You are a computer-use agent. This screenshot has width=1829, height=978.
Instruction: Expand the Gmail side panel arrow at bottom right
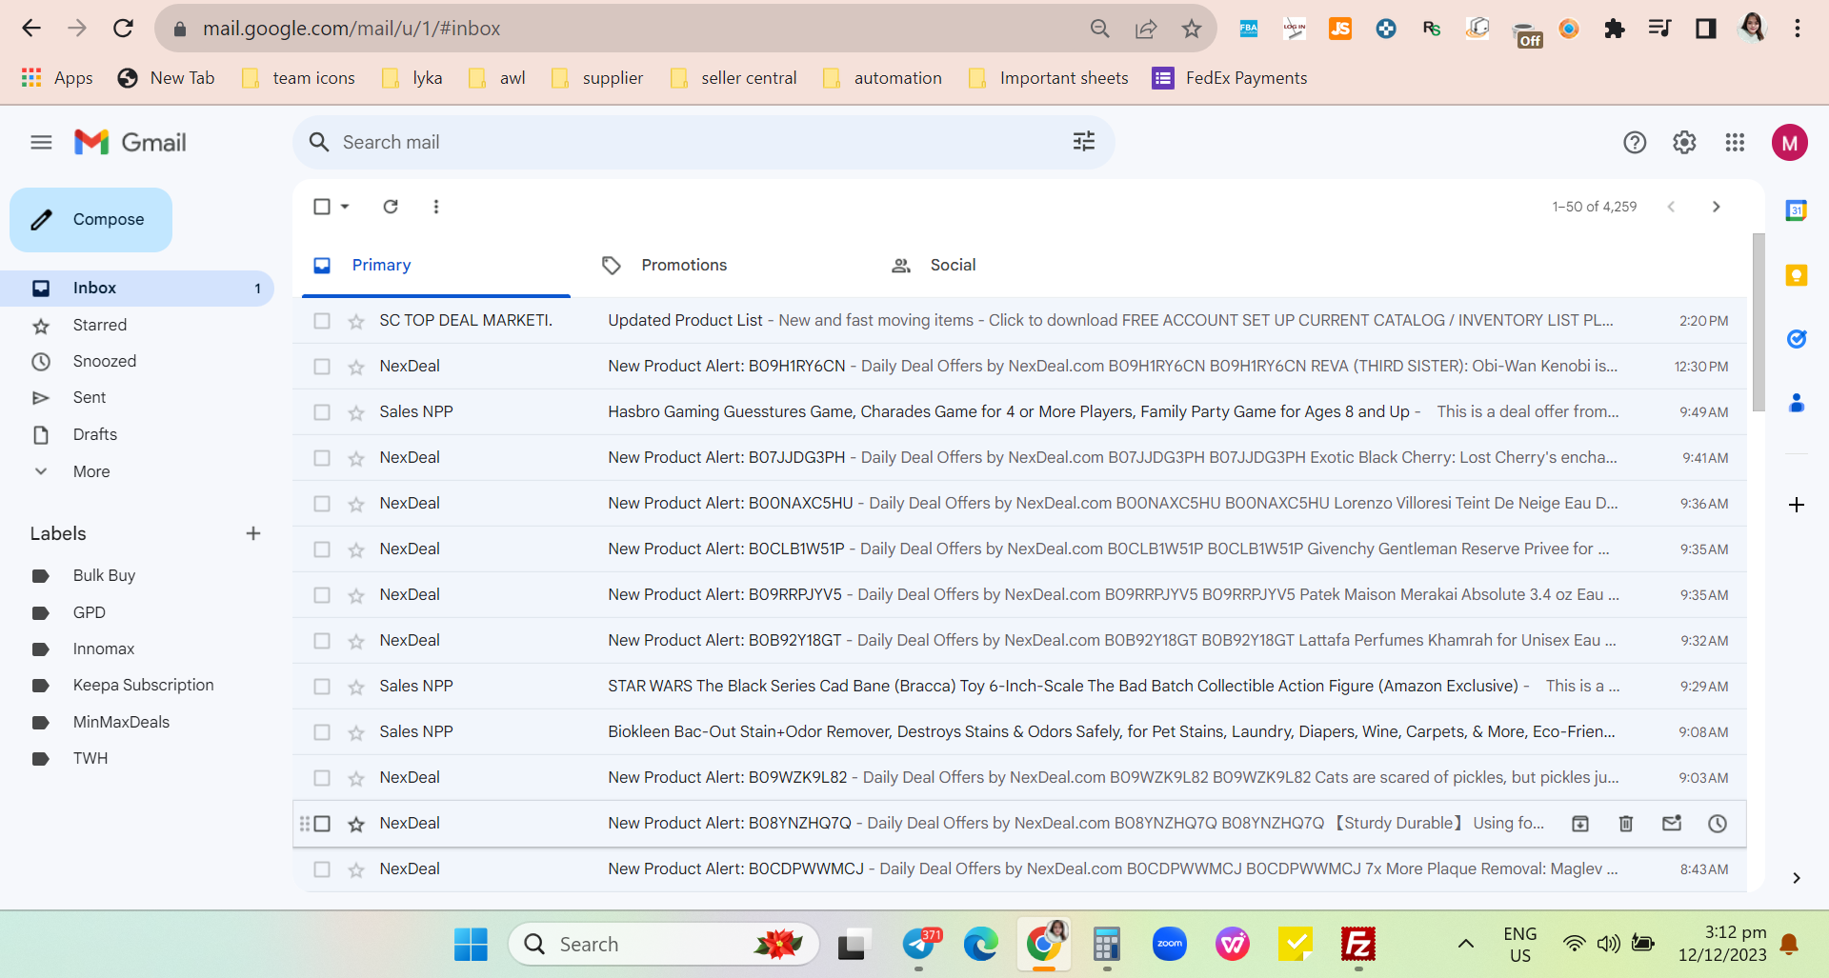(1797, 878)
